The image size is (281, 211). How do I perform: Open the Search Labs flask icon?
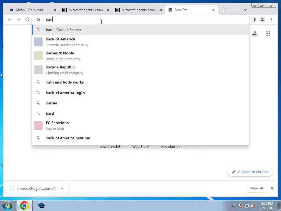tap(254, 34)
